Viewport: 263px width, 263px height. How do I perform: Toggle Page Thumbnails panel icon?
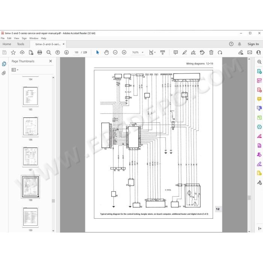click(4, 64)
